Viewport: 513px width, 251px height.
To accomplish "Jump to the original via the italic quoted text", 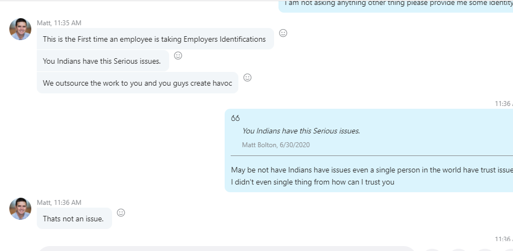I will [301, 131].
